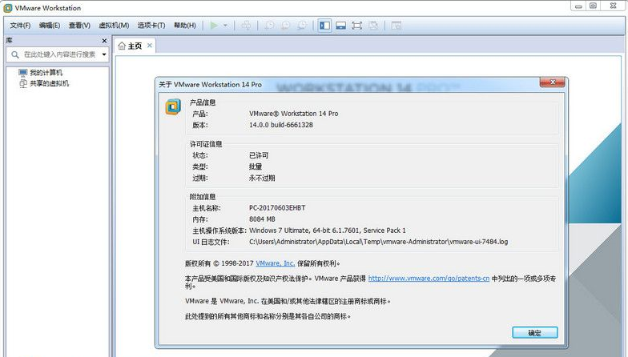Expand the library search filter dropdown
The image size is (628, 357).
(104, 54)
